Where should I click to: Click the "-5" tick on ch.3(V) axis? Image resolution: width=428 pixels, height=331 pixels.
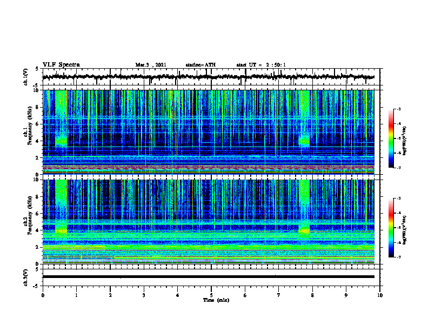coord(36,286)
